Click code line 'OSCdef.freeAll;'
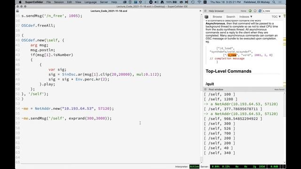301x169 pixels. pos(38,25)
